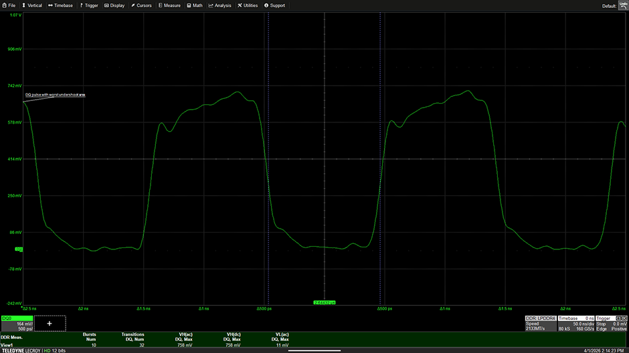The width and height of the screenshot is (629, 353).
Task: Open the Cursors menu
Action: (141, 5)
